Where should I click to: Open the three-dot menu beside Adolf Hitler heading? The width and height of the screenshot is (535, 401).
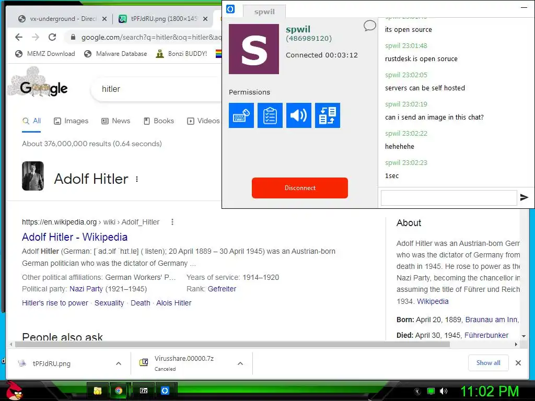point(137,179)
